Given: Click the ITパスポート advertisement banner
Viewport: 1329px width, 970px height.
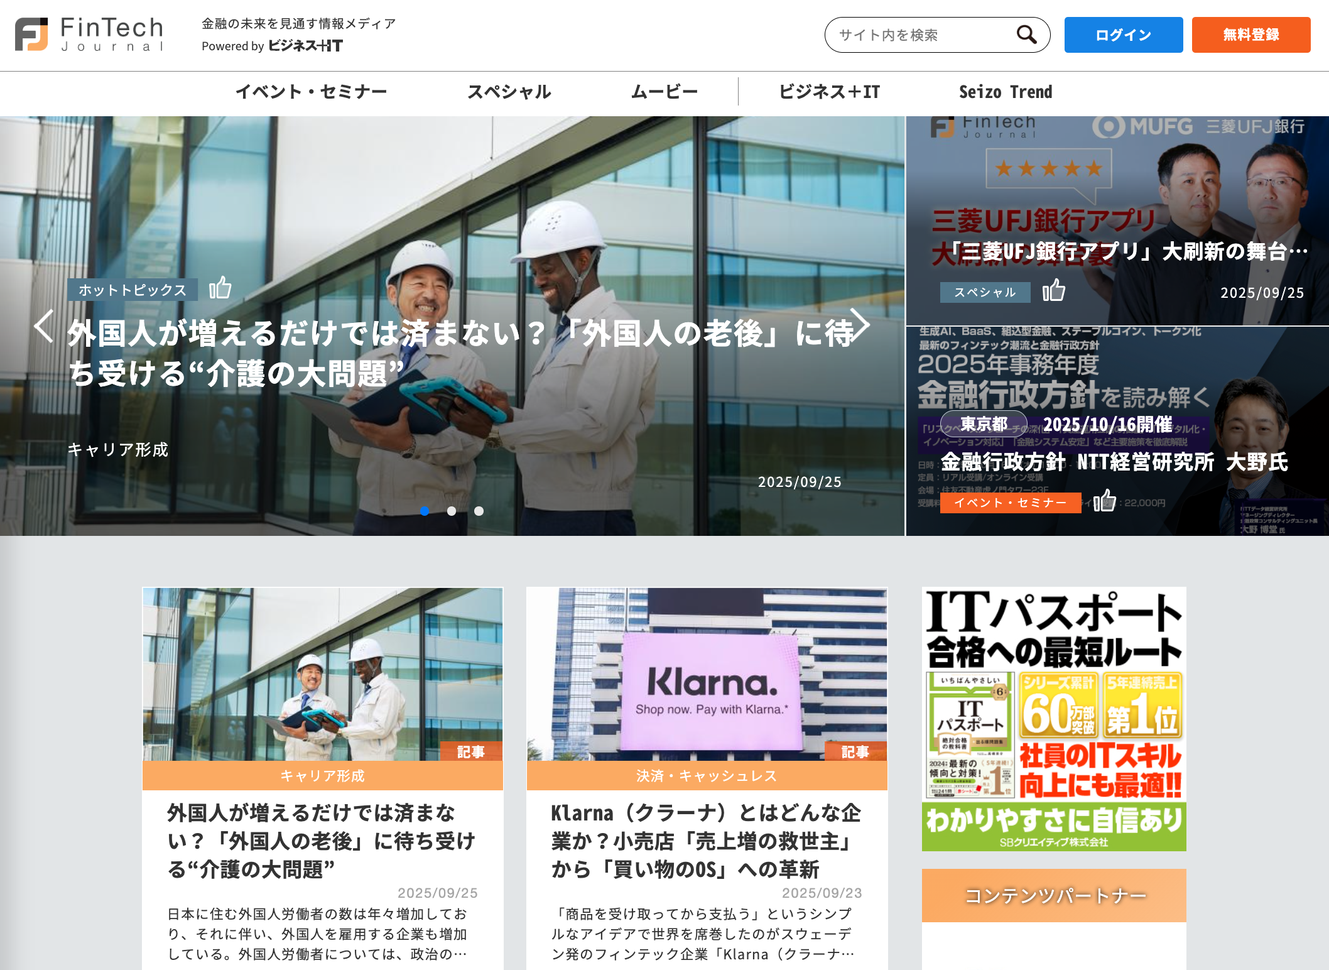Looking at the screenshot, I should coord(1053,719).
